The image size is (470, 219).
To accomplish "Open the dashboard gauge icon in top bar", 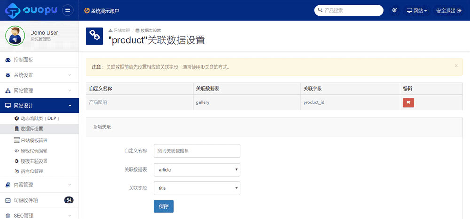I will pos(394,10).
